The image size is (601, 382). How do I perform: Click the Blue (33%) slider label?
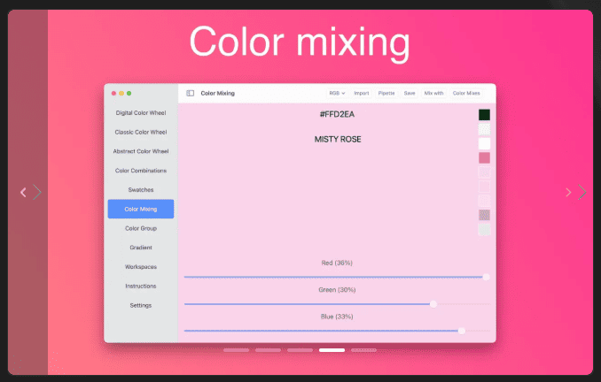[x=337, y=317]
